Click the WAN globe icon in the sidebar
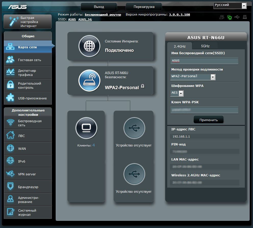Screen dimensions: 253x228 coord(10,148)
